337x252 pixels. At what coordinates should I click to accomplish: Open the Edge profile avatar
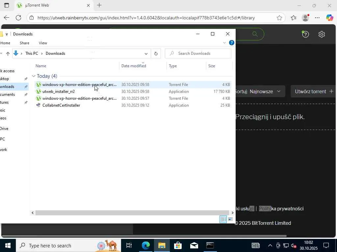tap(305, 18)
